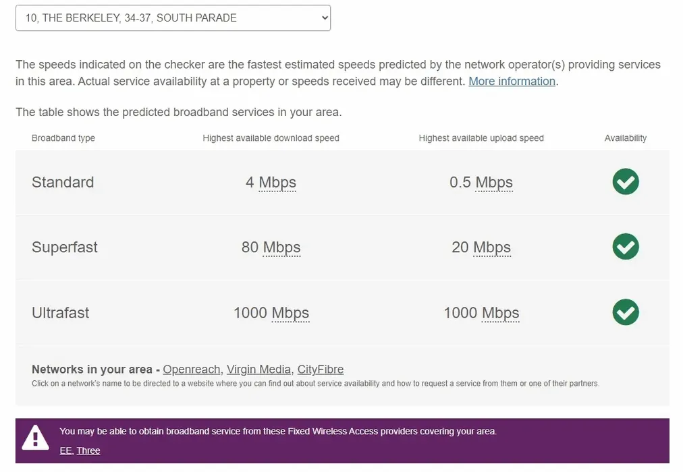This screenshot has height=472, width=683.
Task: Go to the CityFibre network link
Action: click(x=321, y=370)
